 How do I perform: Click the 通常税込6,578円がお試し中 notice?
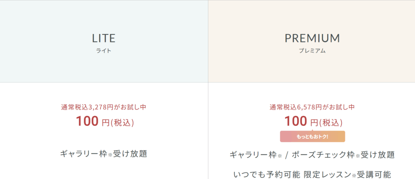312,107
